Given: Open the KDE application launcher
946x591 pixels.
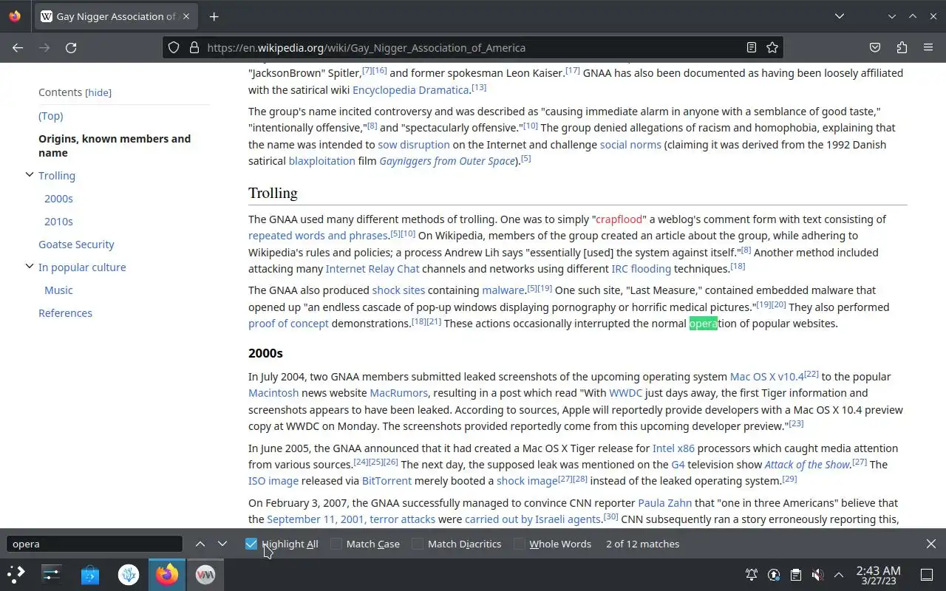Looking at the screenshot, I should [x=16, y=574].
